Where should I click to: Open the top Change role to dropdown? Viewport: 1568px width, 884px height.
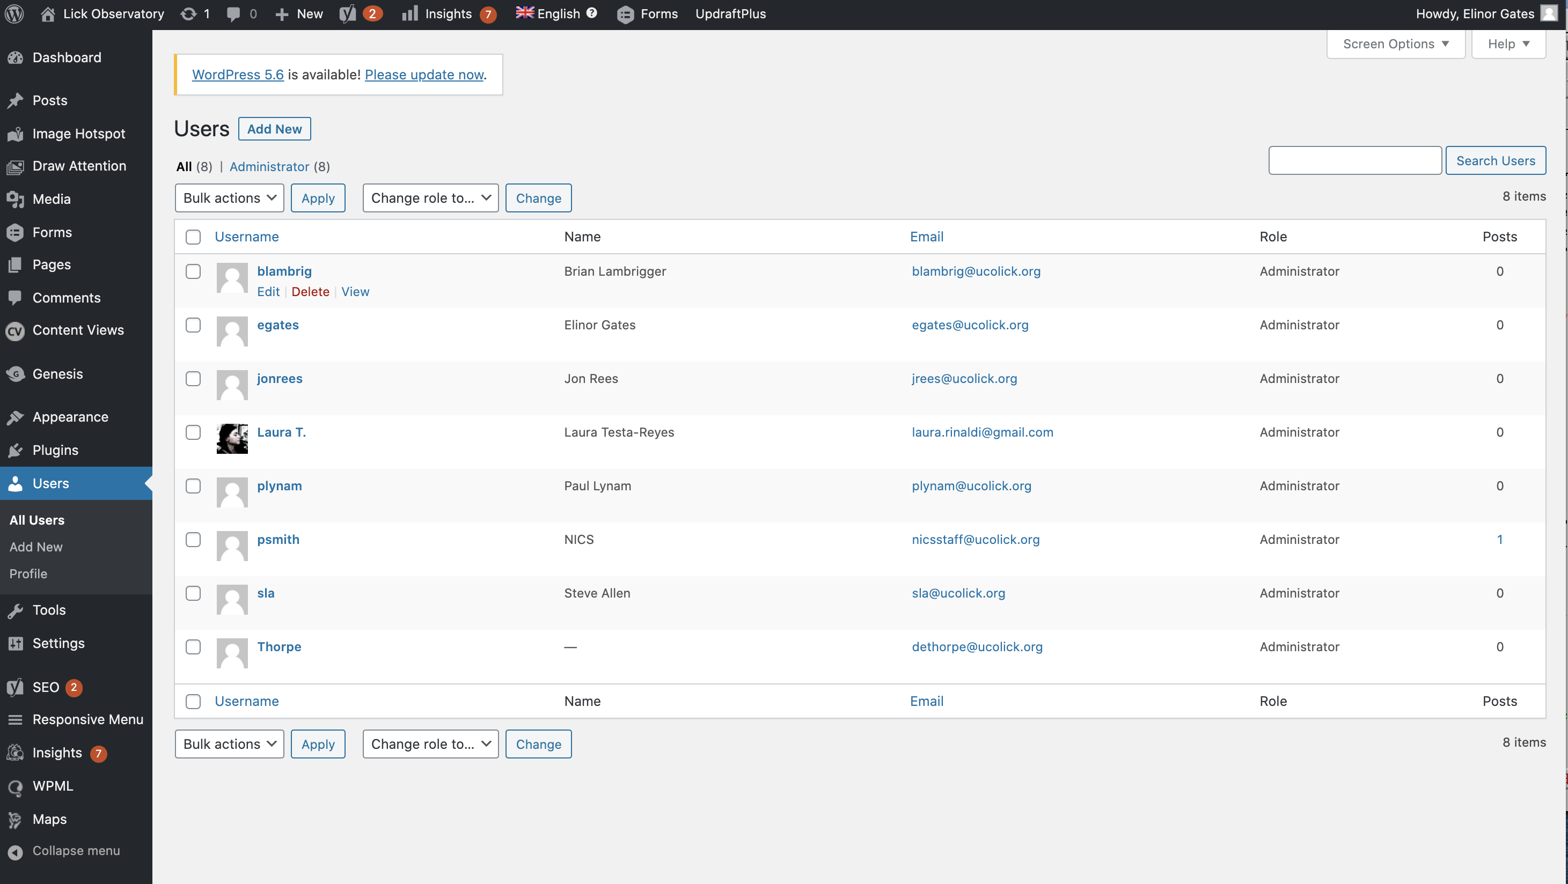pyautogui.click(x=430, y=198)
